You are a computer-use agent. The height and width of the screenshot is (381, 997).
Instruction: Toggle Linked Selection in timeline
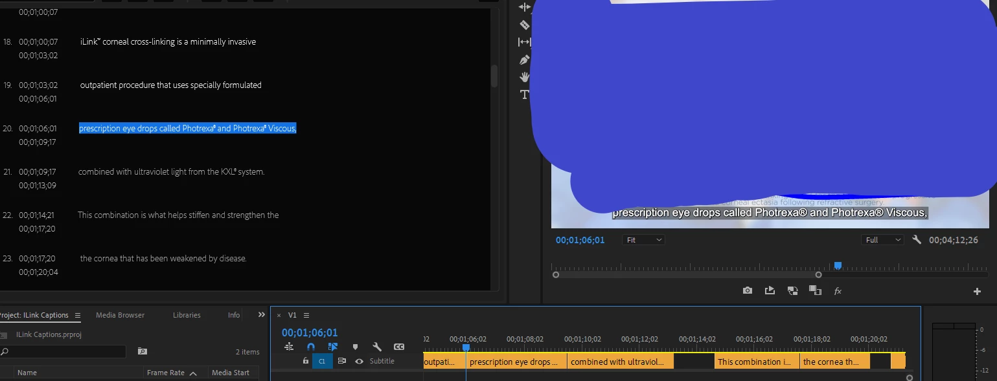coord(332,347)
